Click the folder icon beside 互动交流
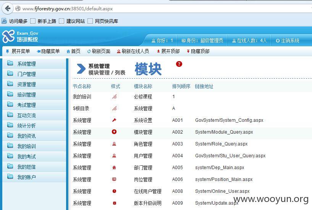 click(x=10, y=115)
